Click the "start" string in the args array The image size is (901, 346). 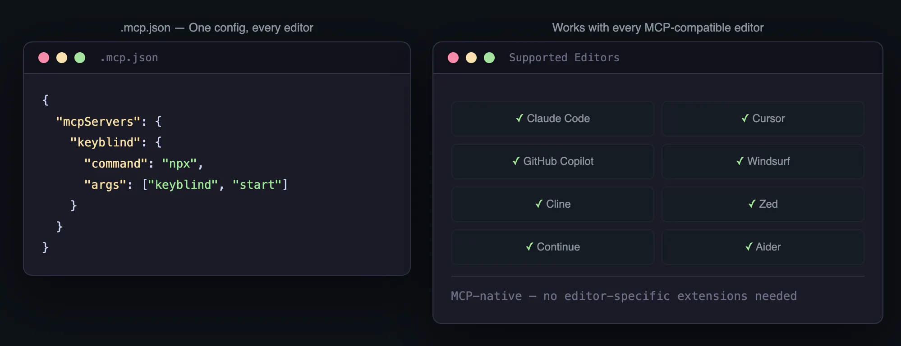(257, 185)
